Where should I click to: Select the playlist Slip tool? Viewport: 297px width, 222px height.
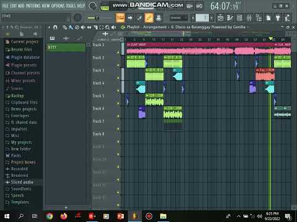pyautogui.click(x=89, y=27)
